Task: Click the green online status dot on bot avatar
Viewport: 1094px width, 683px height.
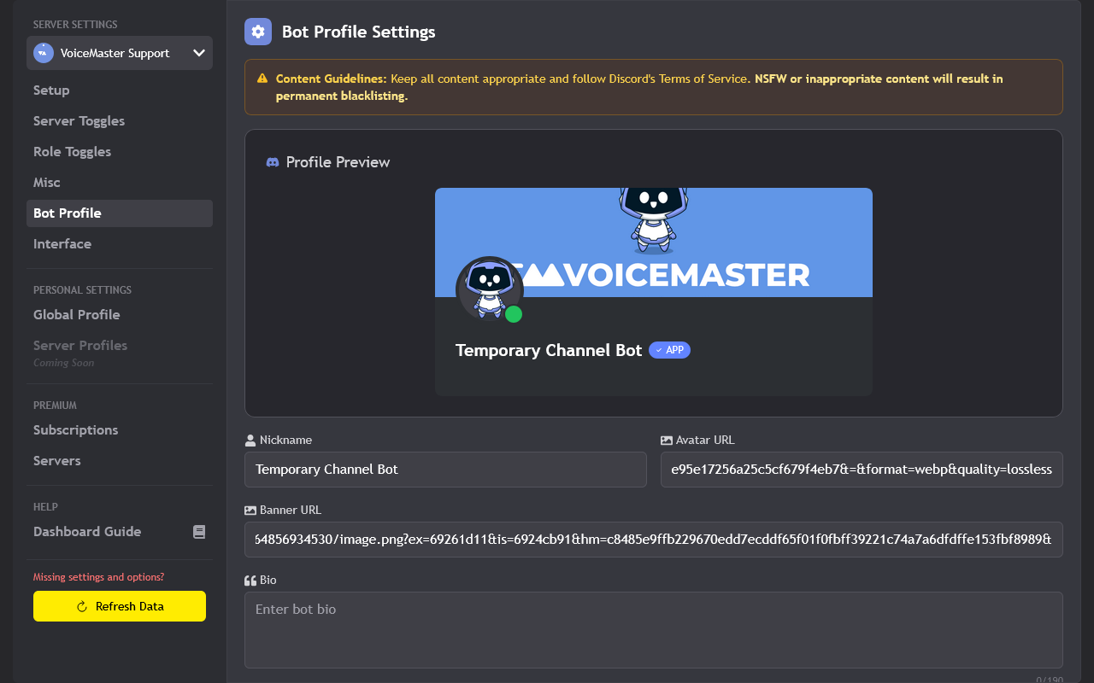Action: 514,314
